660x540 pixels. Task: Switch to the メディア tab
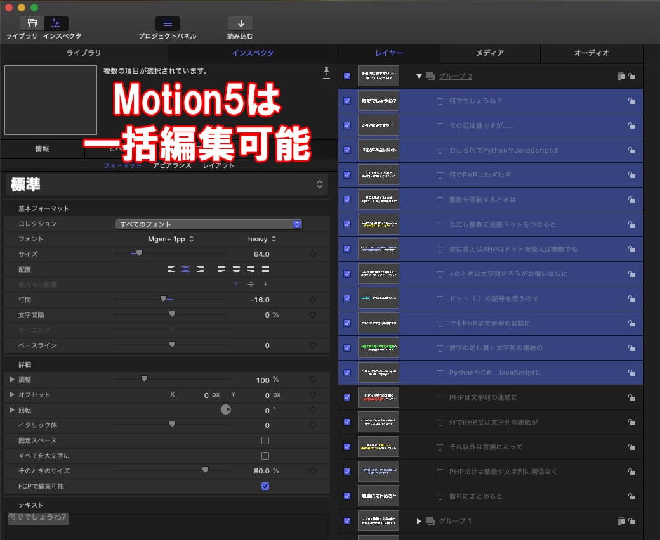click(490, 53)
